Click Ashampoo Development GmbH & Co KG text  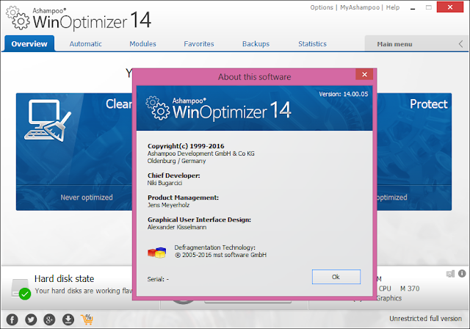pyautogui.click(x=200, y=153)
